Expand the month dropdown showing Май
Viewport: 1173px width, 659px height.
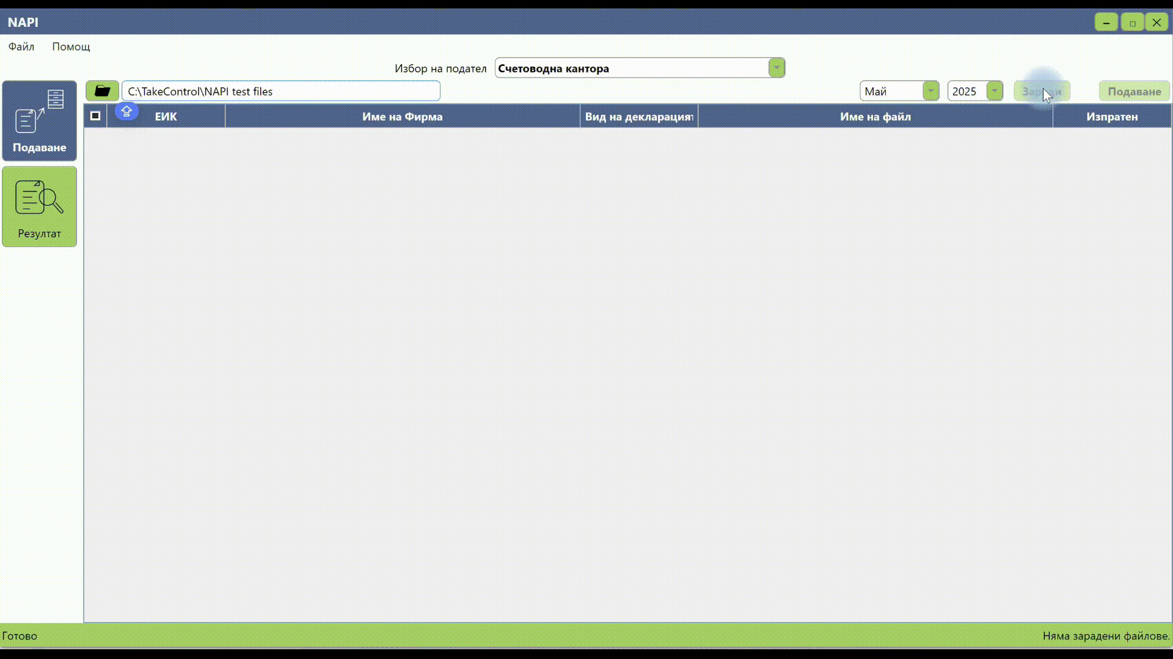pyautogui.click(x=930, y=92)
